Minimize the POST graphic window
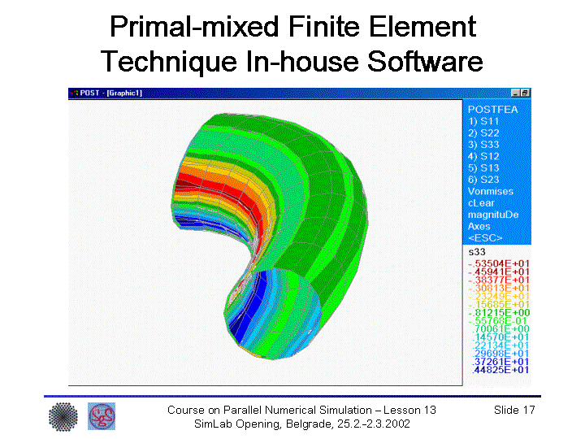This screenshot has height=439, width=585. click(516, 93)
